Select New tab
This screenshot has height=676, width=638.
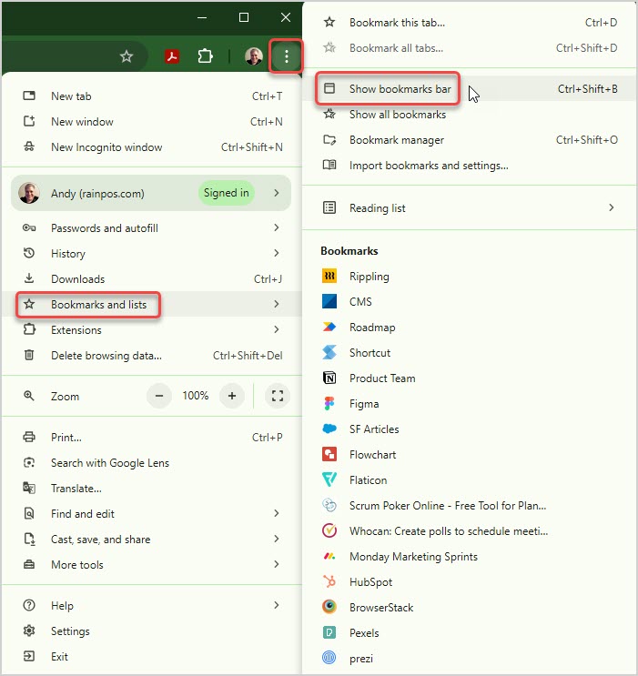coord(152,96)
